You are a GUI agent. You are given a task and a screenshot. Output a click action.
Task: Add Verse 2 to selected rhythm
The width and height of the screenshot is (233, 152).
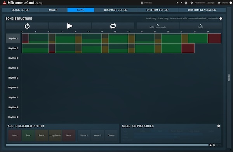point(97,135)
